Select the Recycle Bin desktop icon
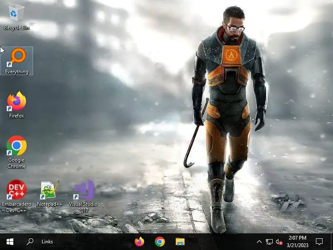 click(x=16, y=17)
